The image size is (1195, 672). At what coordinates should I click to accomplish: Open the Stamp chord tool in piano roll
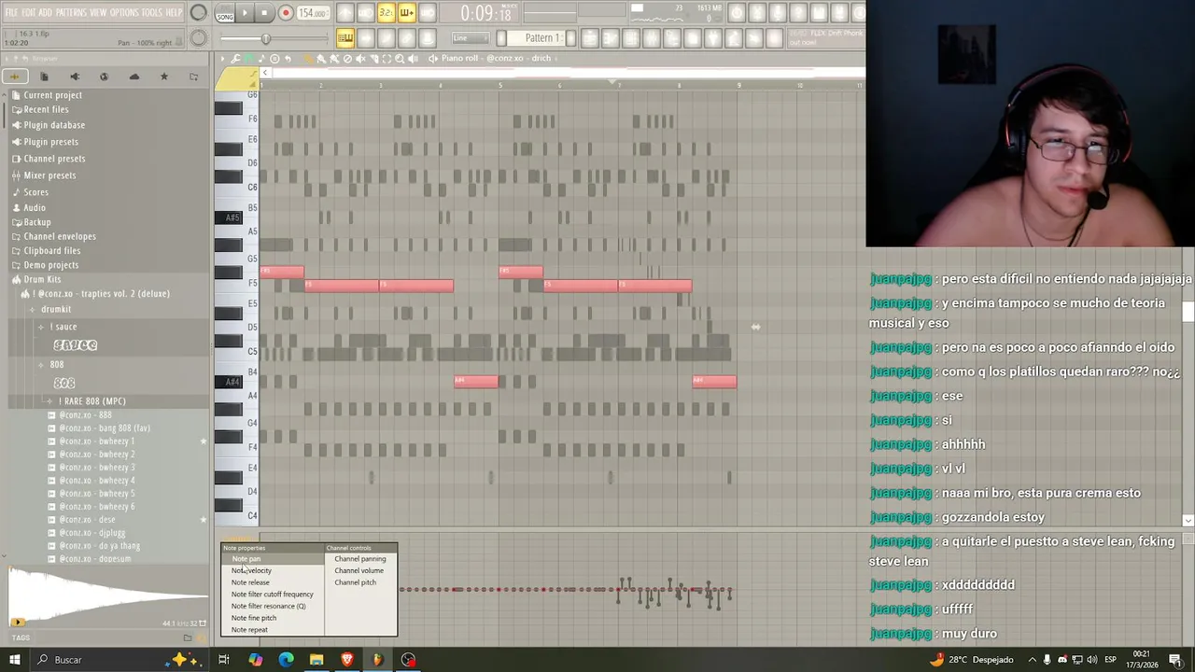(x=274, y=58)
